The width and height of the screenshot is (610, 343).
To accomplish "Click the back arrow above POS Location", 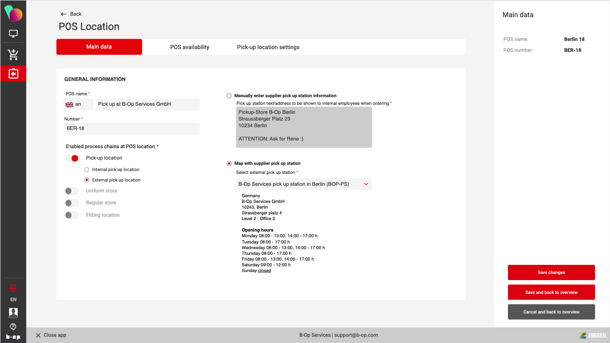I will pyautogui.click(x=64, y=14).
